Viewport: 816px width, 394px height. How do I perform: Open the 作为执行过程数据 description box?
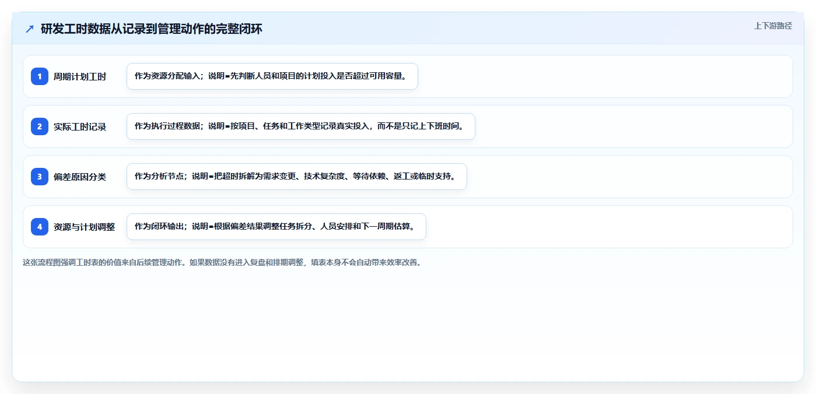click(301, 126)
